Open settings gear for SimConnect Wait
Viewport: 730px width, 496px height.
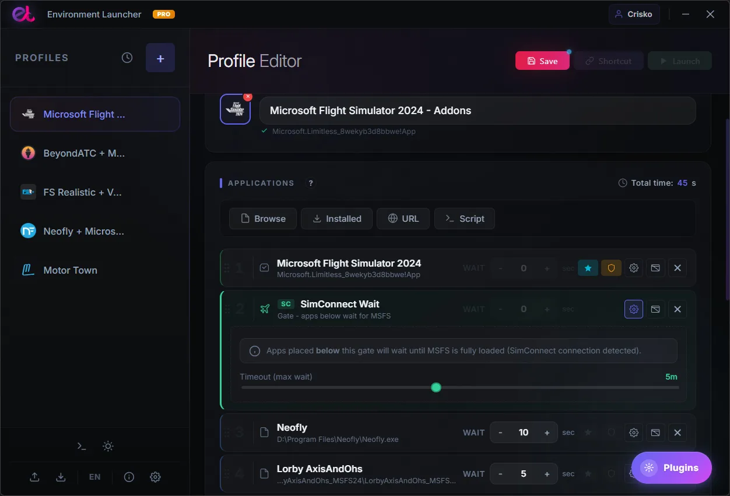coord(634,309)
